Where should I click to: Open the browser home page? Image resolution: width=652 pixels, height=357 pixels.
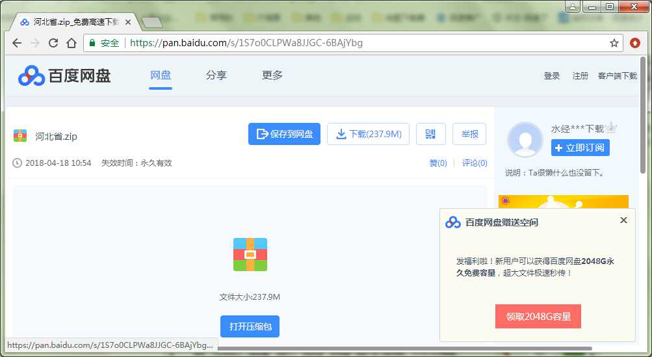(x=72, y=43)
